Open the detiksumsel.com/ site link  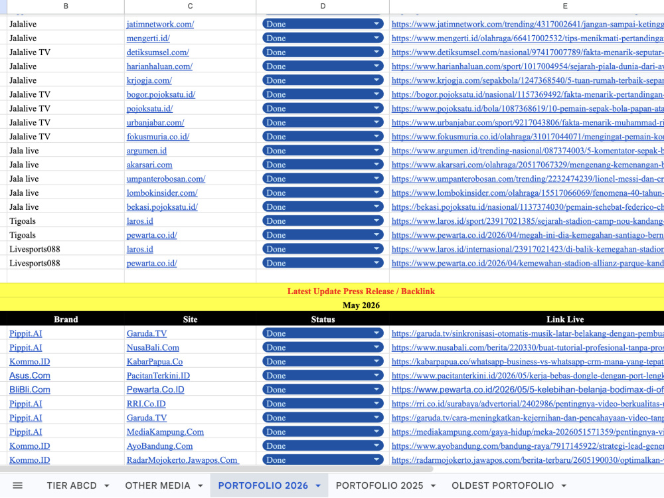click(x=157, y=52)
